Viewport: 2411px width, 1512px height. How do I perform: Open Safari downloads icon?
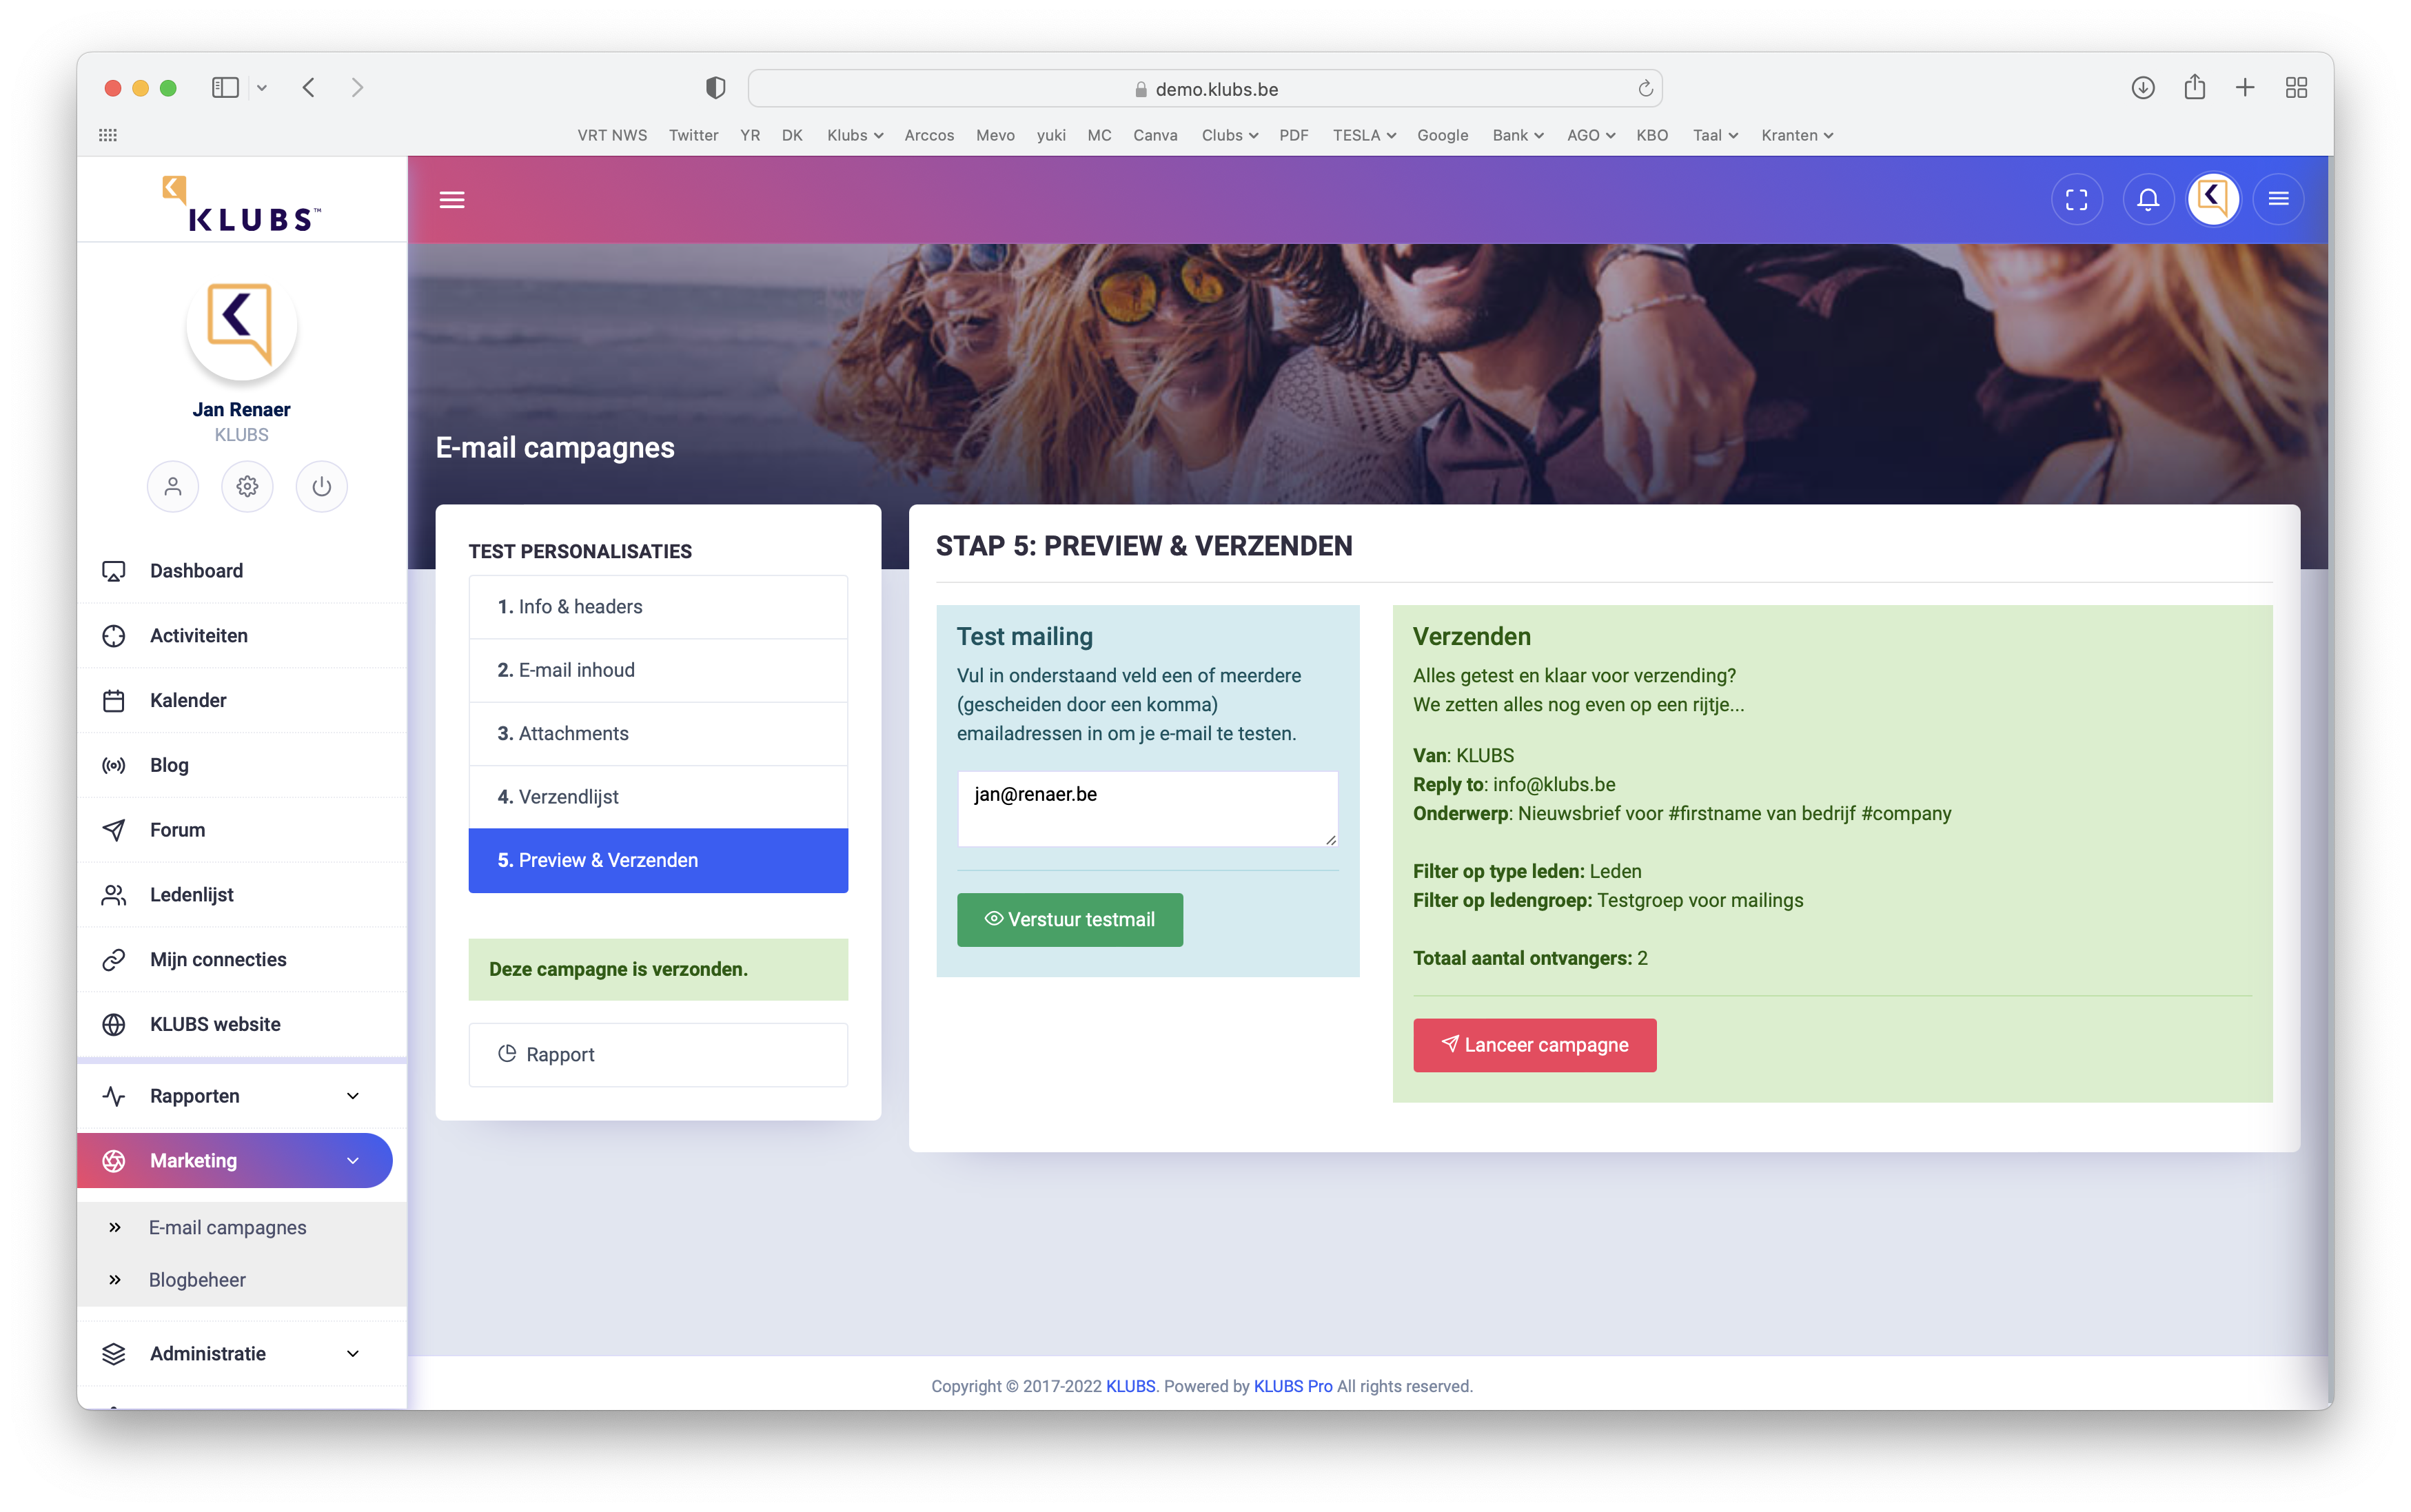pos(2142,88)
